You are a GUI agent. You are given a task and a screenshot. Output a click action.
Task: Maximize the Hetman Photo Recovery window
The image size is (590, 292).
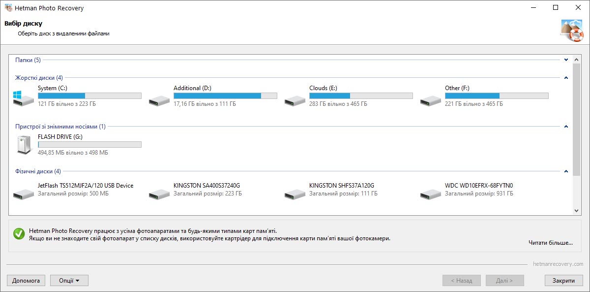click(x=556, y=7)
